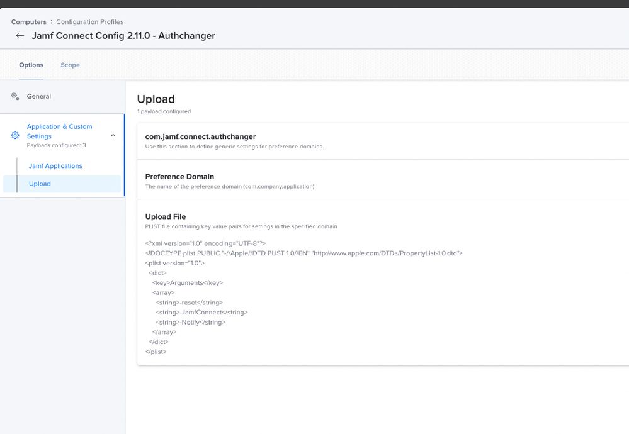
Task: Click the Upload File label
Action: tap(166, 217)
